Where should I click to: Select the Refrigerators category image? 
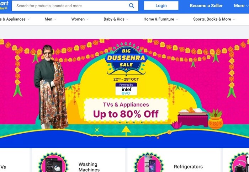(148, 162)
